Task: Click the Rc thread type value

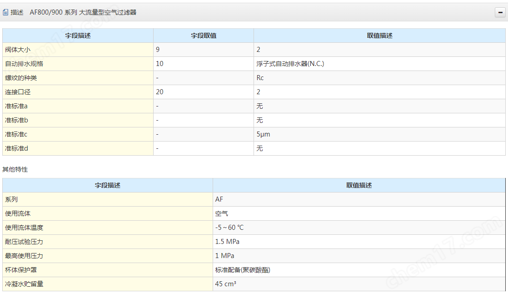Action: (260, 78)
